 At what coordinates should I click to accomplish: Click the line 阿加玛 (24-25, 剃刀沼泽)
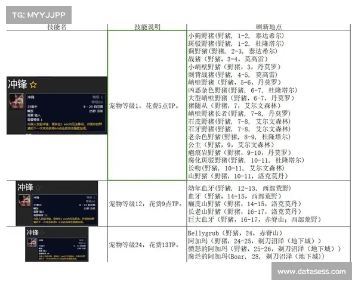tap(254, 241)
